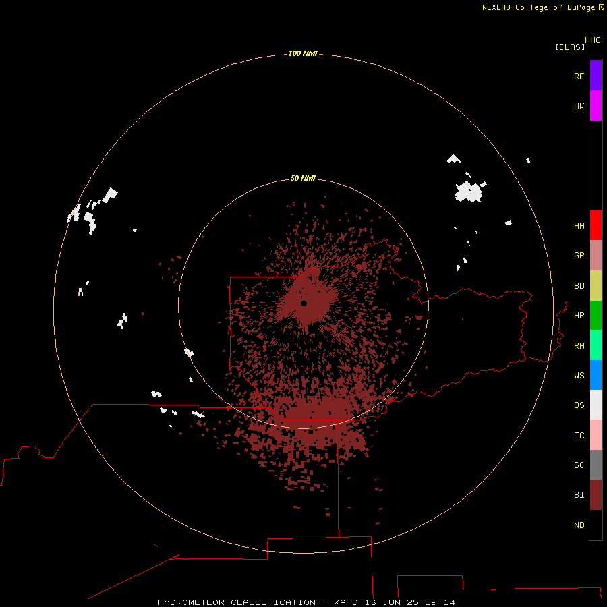This screenshot has width=607, height=607.
Task: Click the large white dry snow echo northeast
Action: 470,192
